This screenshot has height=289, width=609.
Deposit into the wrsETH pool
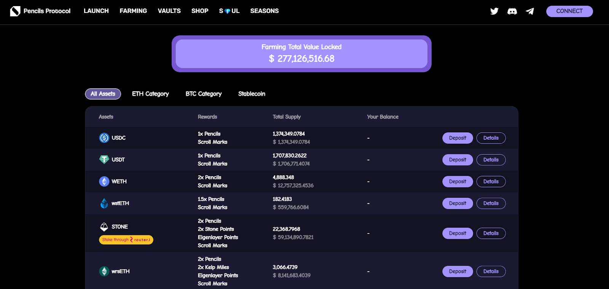click(x=458, y=272)
